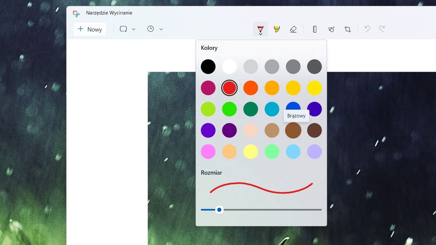Pick the pale peach skin-tone swatch
This screenshot has width=436, height=245.
(x=251, y=130)
